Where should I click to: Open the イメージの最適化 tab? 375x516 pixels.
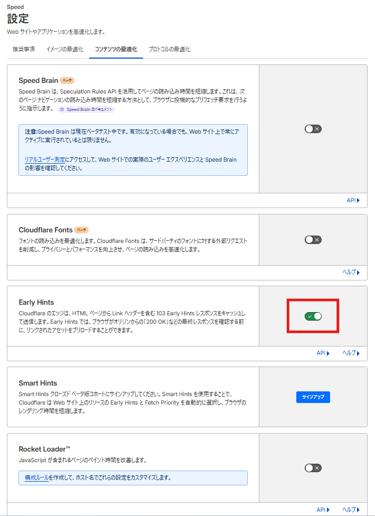[x=64, y=49]
